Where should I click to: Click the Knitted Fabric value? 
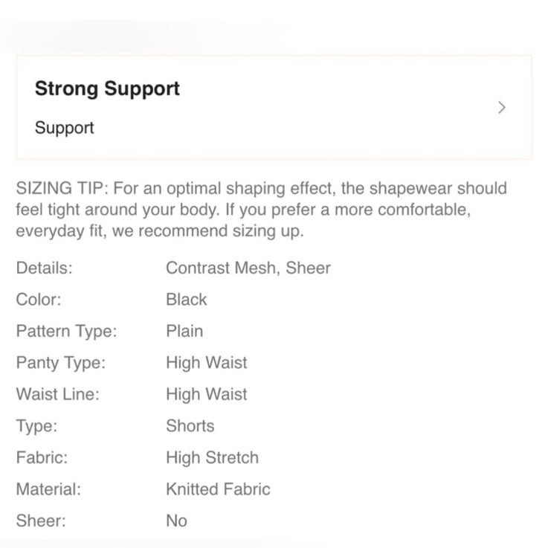tap(218, 489)
